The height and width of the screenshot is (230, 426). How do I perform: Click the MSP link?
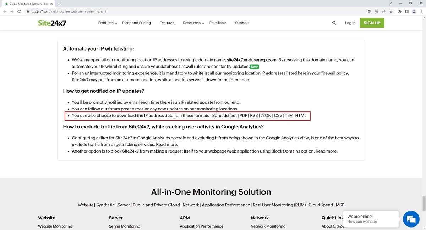340,205
